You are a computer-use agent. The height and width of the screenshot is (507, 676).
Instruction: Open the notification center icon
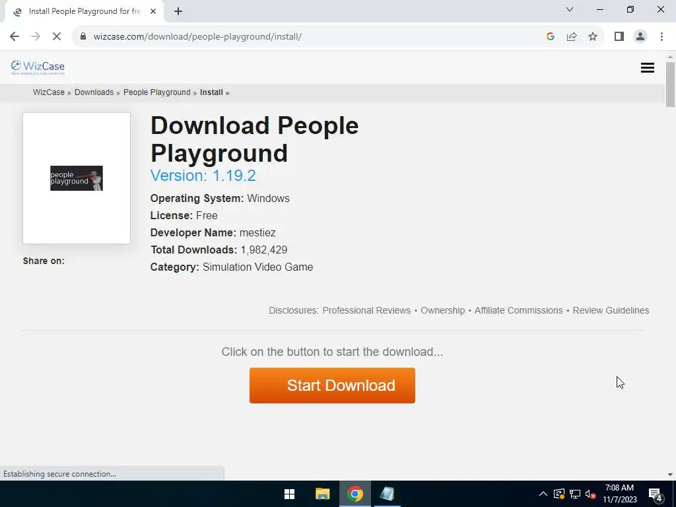point(656,494)
